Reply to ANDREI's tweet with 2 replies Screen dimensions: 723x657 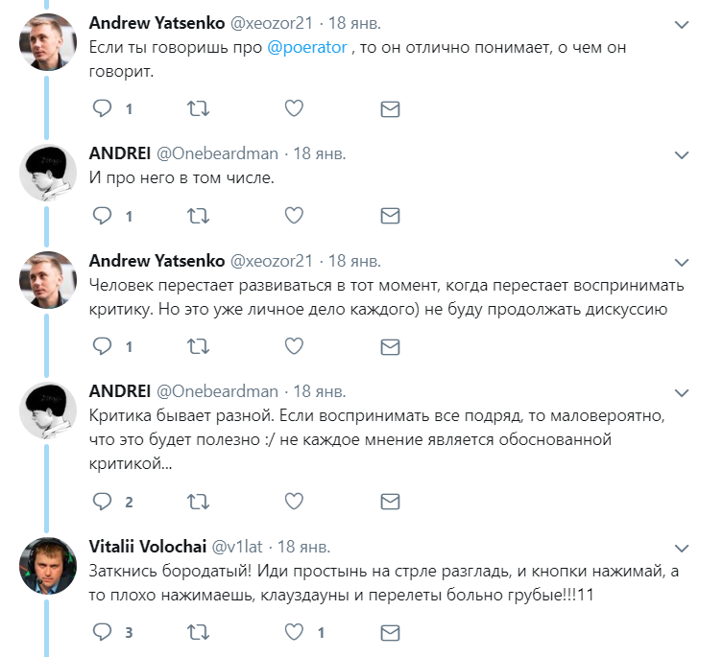(102, 502)
